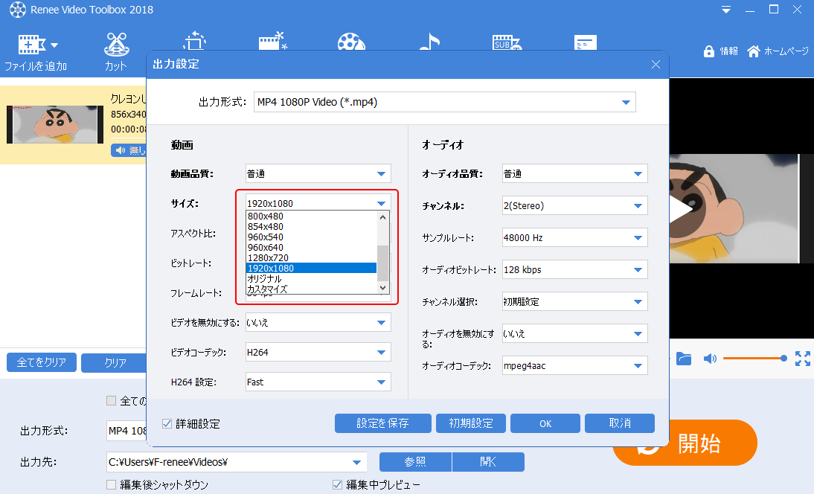The image size is (814, 494).
Task: Open the SUB subtitle tool
Action: coord(507,42)
